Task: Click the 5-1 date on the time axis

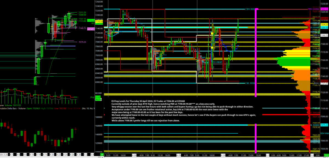Action: [x=268, y=155]
